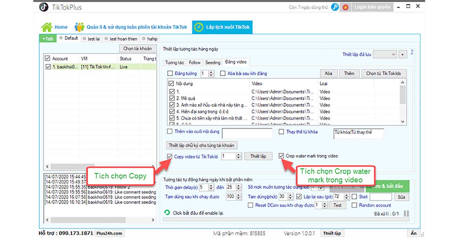Click the Vietnam flag language icon
The width and height of the screenshot is (458, 238).
[x=345, y=7]
